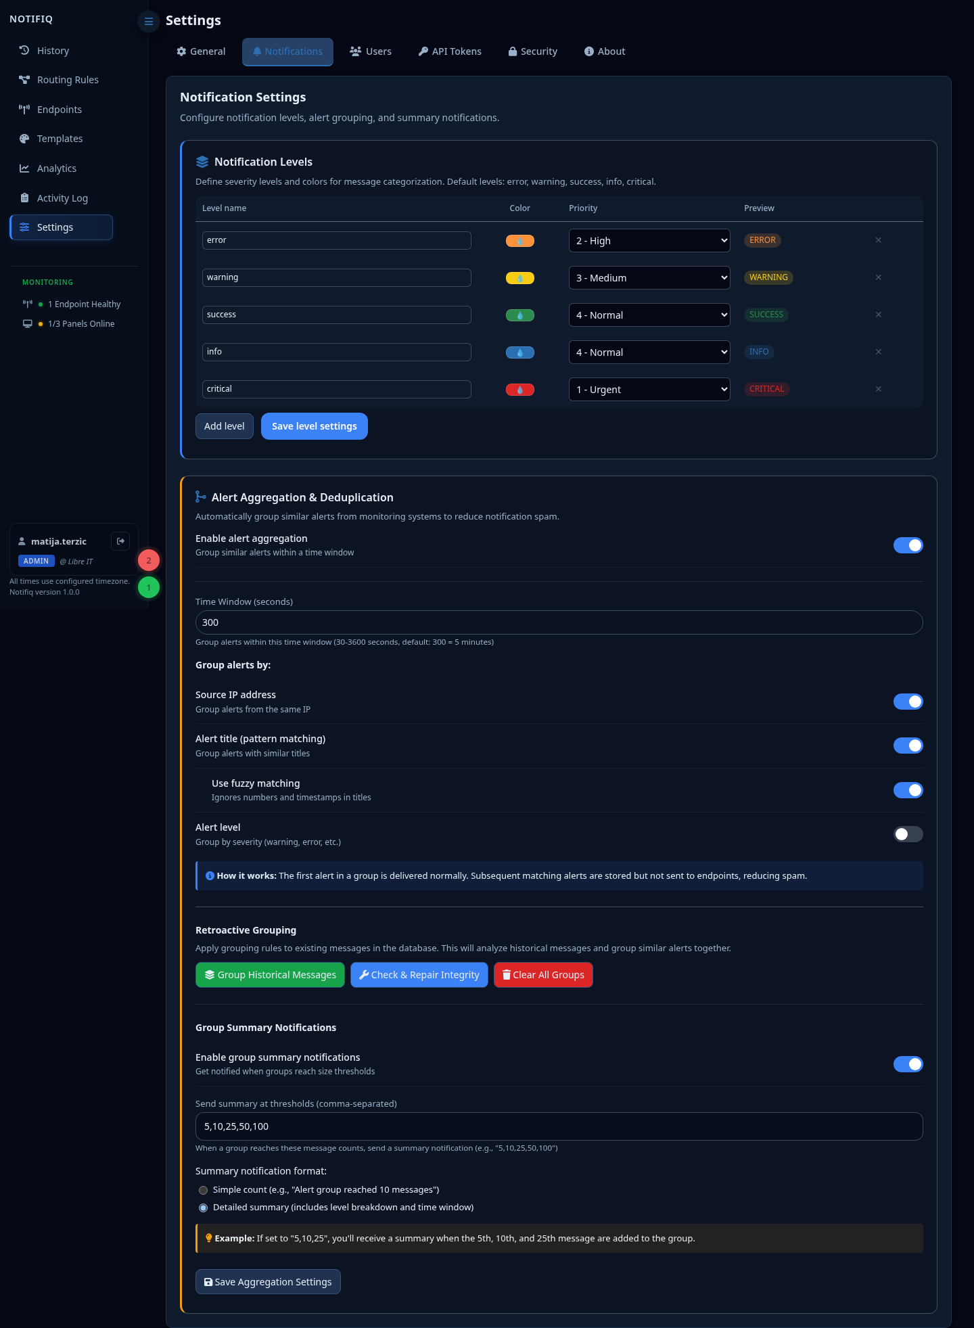974x1328 pixels.
Task: Open the blue color picker for info
Action: [520, 352]
